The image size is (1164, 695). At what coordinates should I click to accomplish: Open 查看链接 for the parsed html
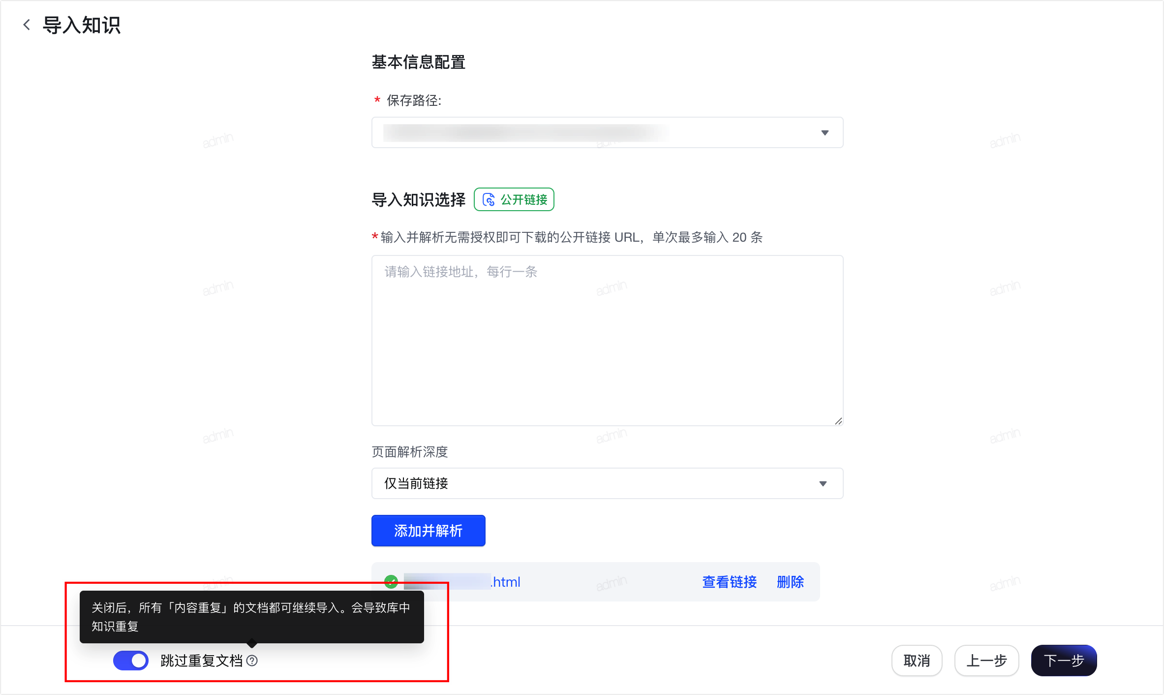pyautogui.click(x=729, y=582)
